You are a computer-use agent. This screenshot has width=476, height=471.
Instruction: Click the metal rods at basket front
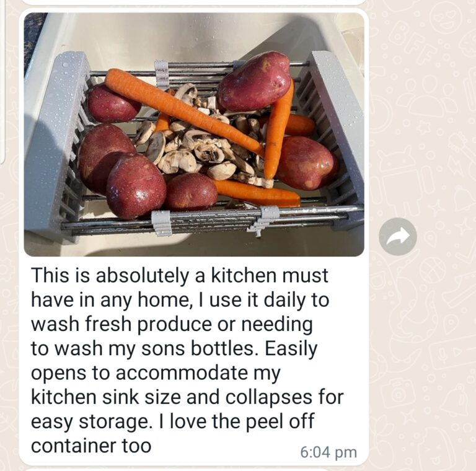tap(209, 220)
